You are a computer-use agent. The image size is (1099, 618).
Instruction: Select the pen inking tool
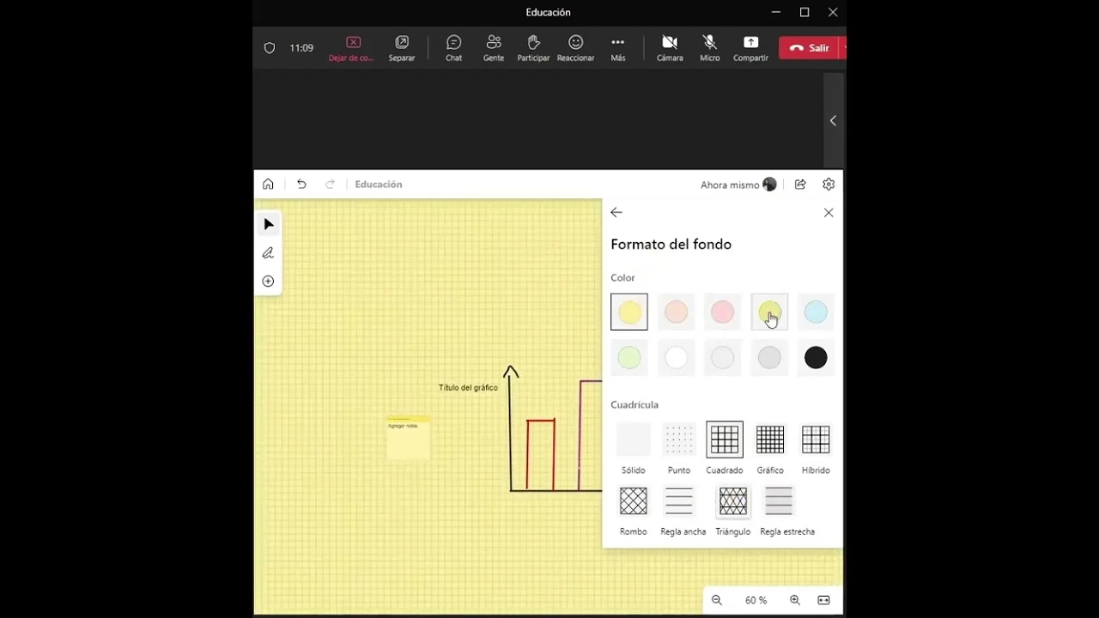[x=268, y=253]
